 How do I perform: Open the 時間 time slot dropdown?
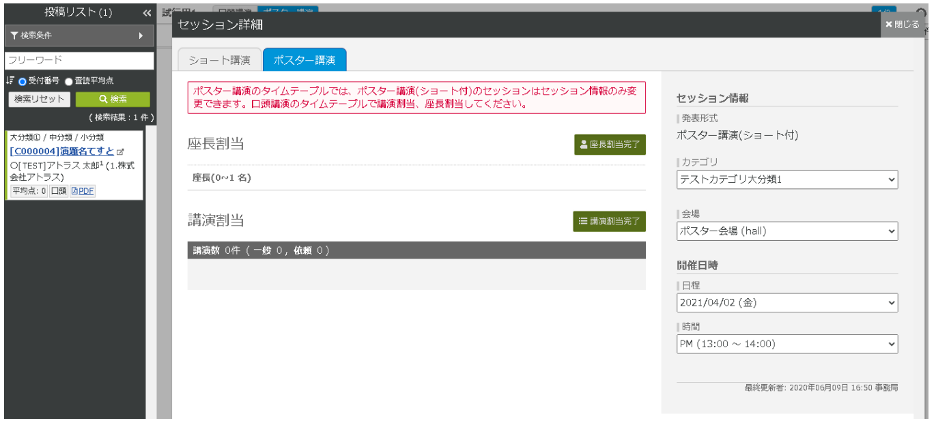[786, 344]
